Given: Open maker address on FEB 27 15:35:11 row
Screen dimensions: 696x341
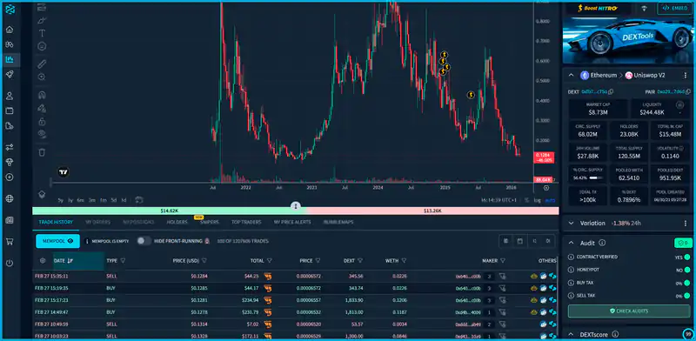Looking at the screenshot, I should tap(468, 276).
